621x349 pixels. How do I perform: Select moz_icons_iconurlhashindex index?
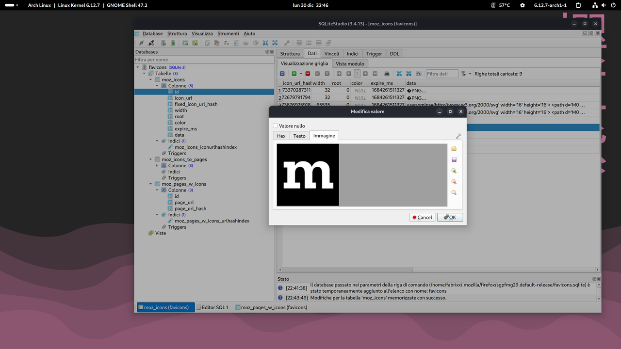pos(206,147)
